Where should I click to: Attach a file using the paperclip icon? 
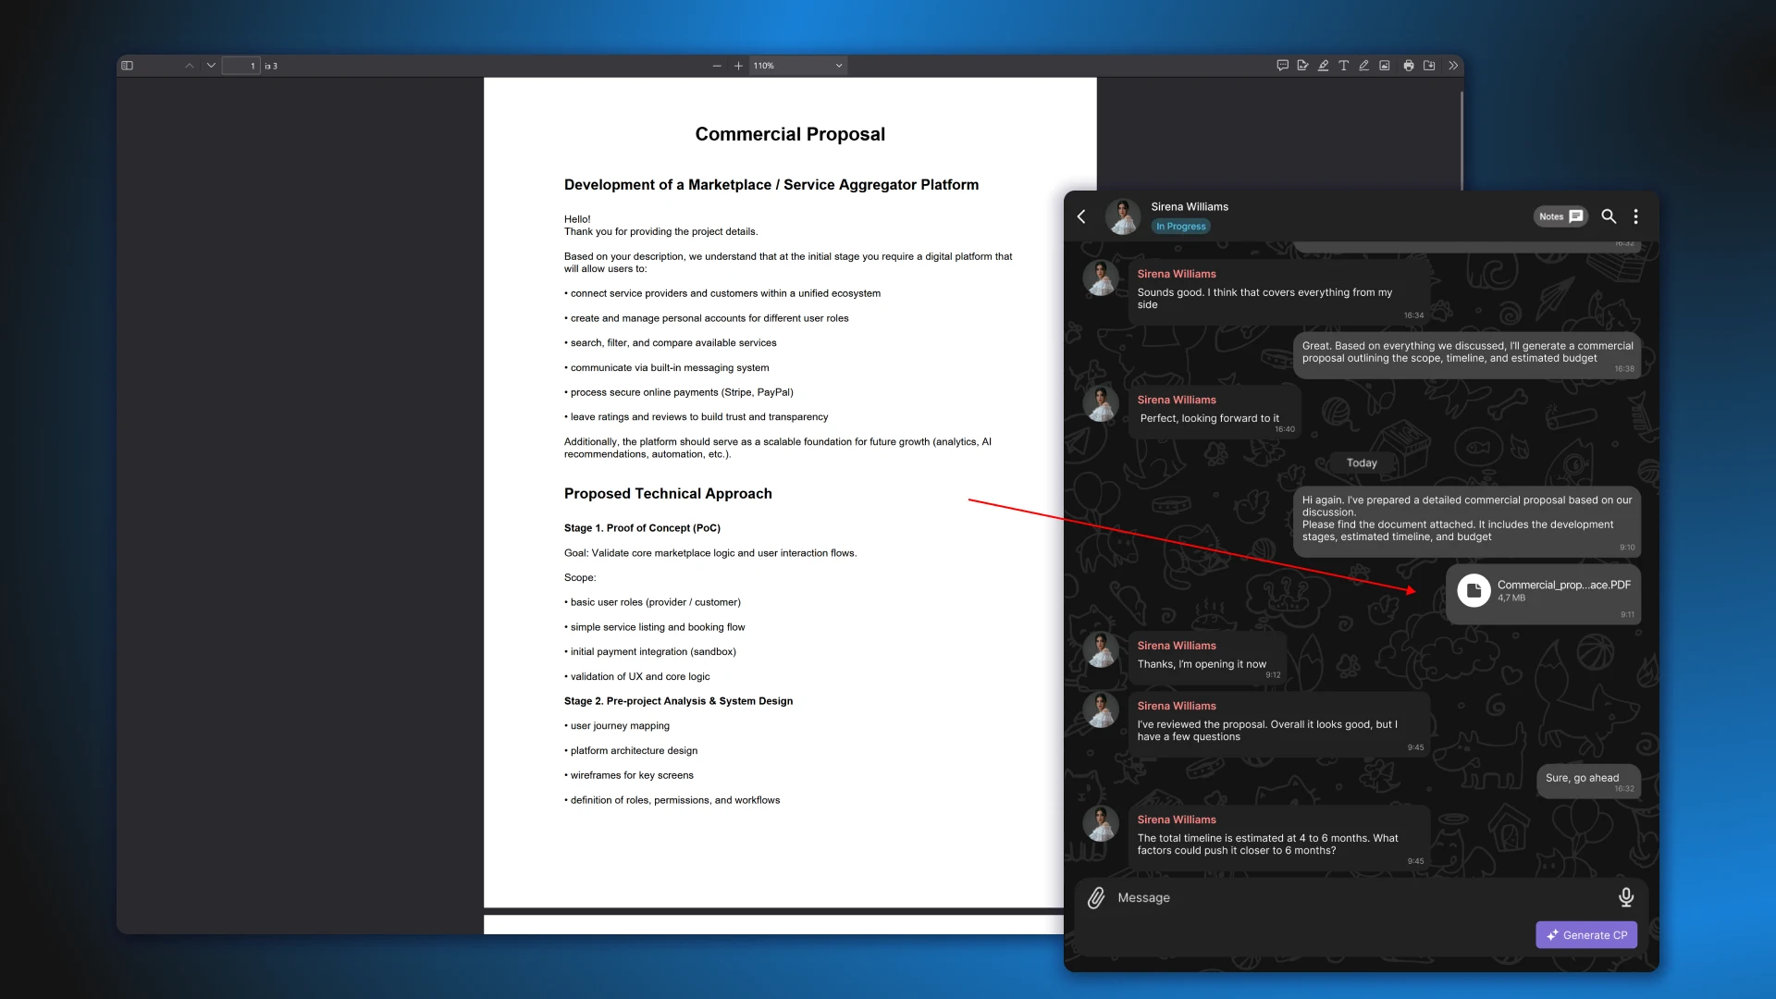tap(1095, 897)
